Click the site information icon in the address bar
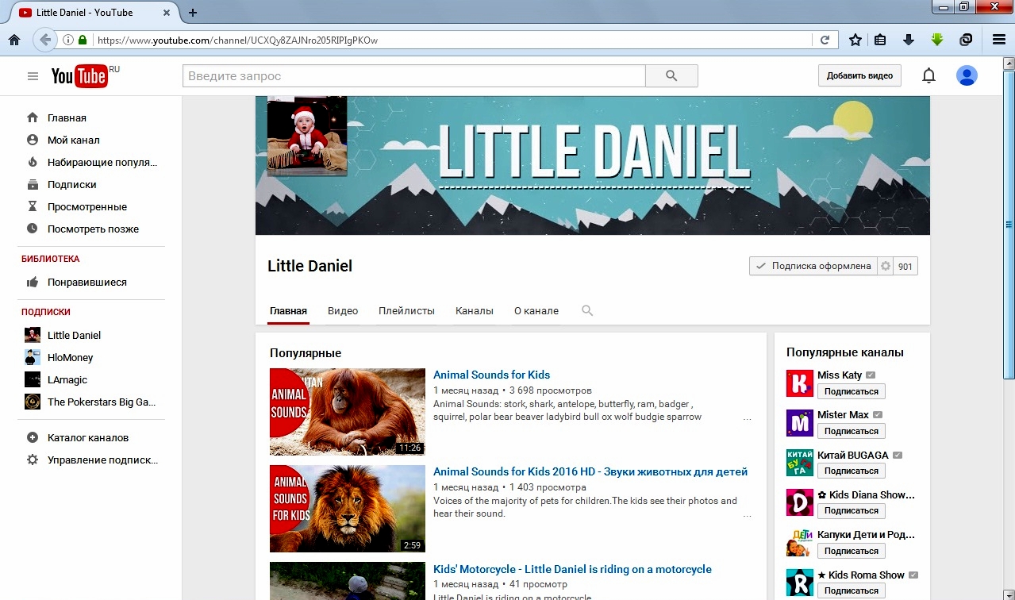Image resolution: width=1015 pixels, height=600 pixels. [68, 40]
